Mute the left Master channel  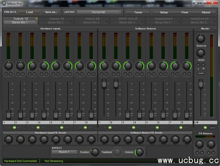198,65
